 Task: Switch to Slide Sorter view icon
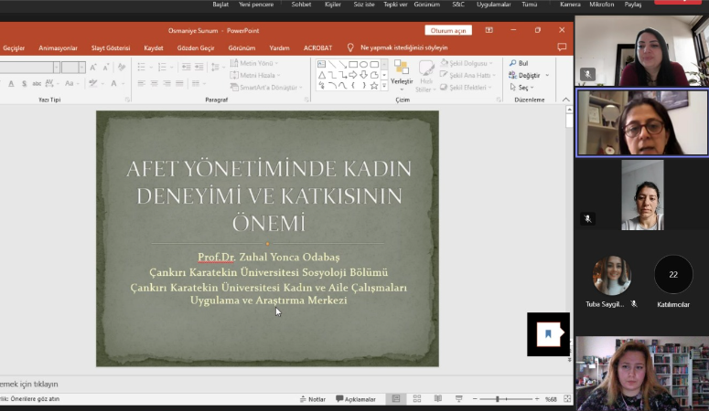point(417,399)
